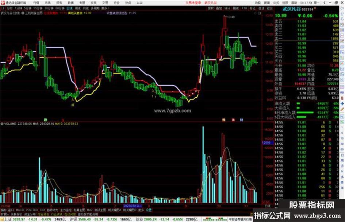The image size is (345, 222).
Task: Toggle 季 period button in right sidebar
Action: click(342, 182)
